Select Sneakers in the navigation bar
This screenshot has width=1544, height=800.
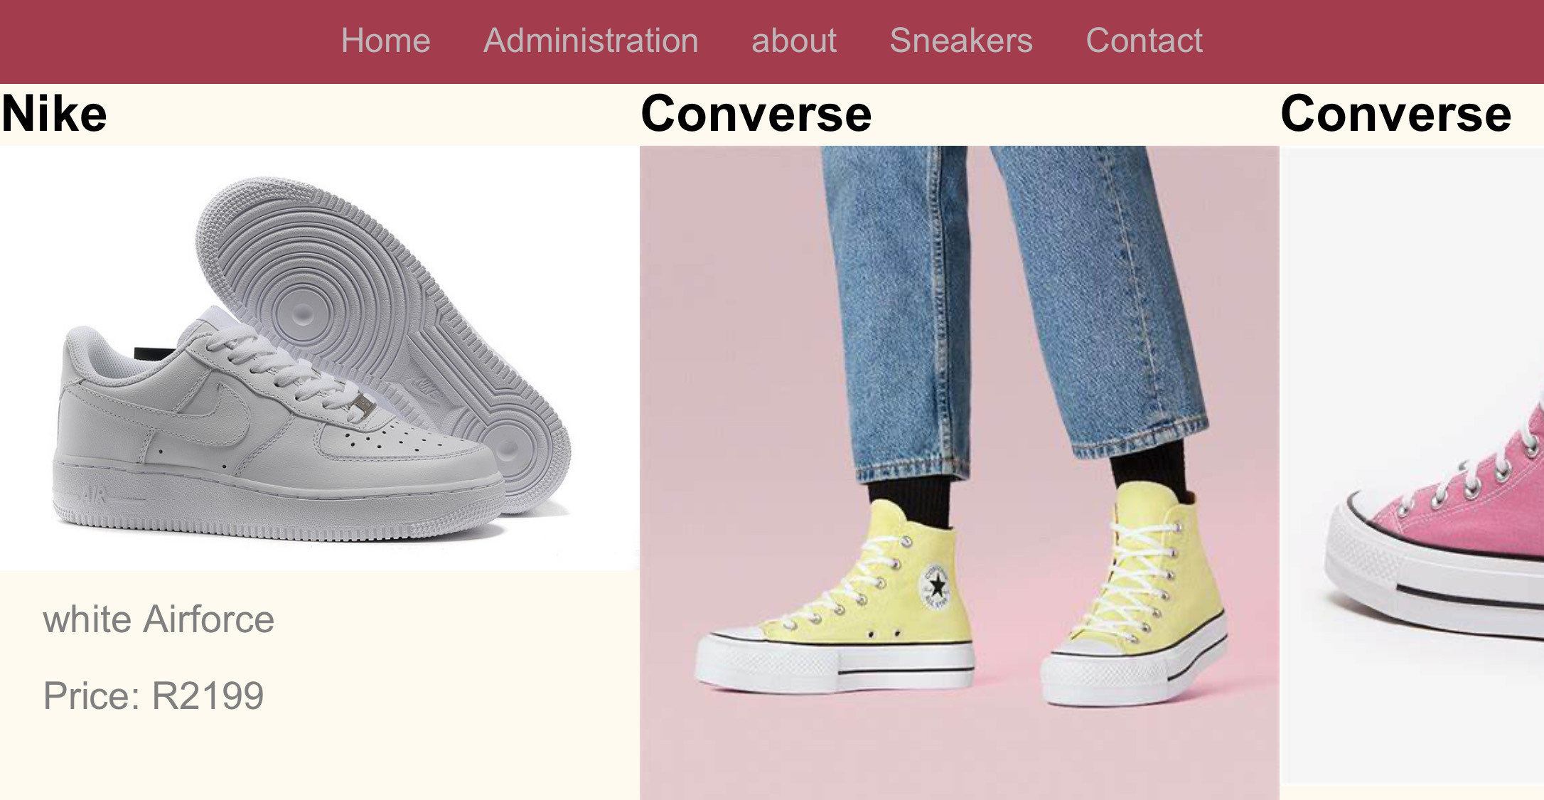click(x=961, y=41)
